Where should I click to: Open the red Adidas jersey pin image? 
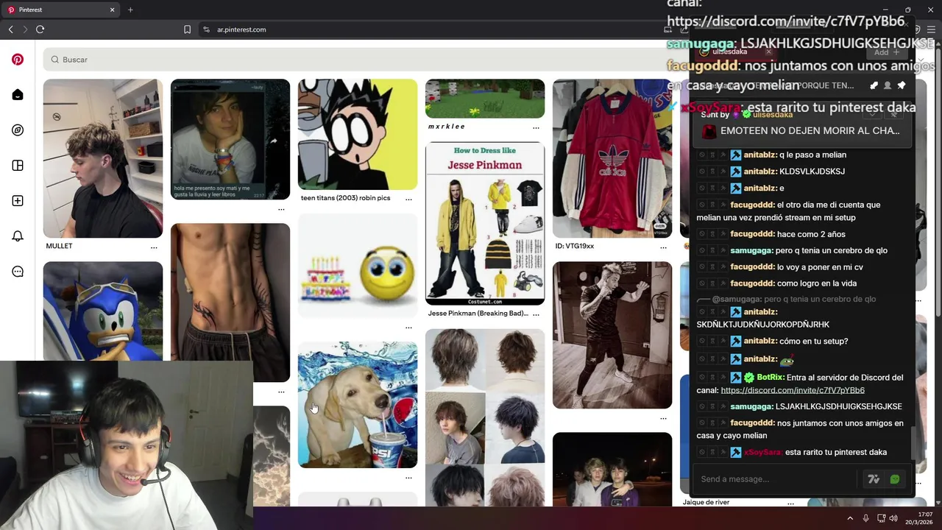612,158
